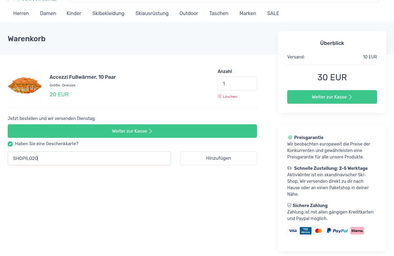This screenshot has width=394, height=256.
Task: Click the 'Haben Sie eine Geschenkkarte?' label
Action: tap(46, 144)
